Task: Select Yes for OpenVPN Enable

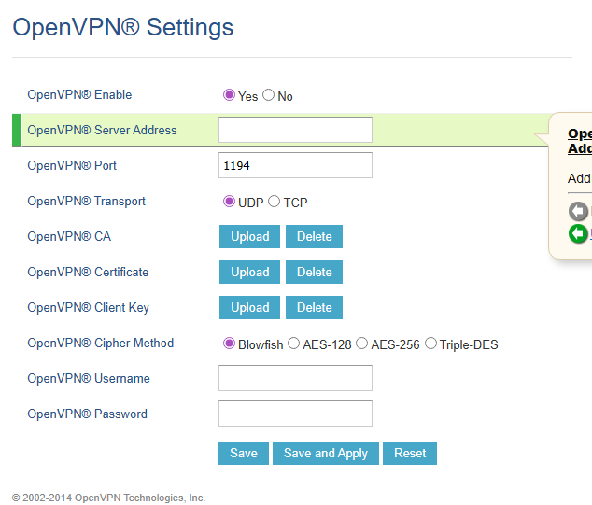Action: [229, 95]
